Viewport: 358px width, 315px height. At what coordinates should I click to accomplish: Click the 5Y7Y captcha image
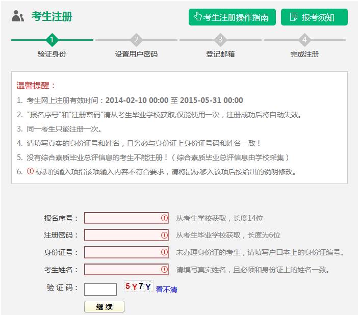pos(138,287)
